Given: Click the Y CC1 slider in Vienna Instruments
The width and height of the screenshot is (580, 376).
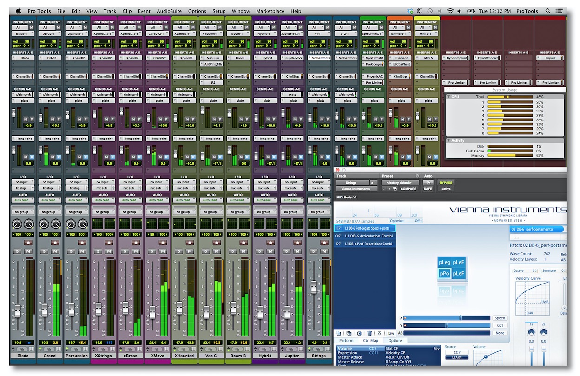Looking at the screenshot, I should tap(447, 325).
